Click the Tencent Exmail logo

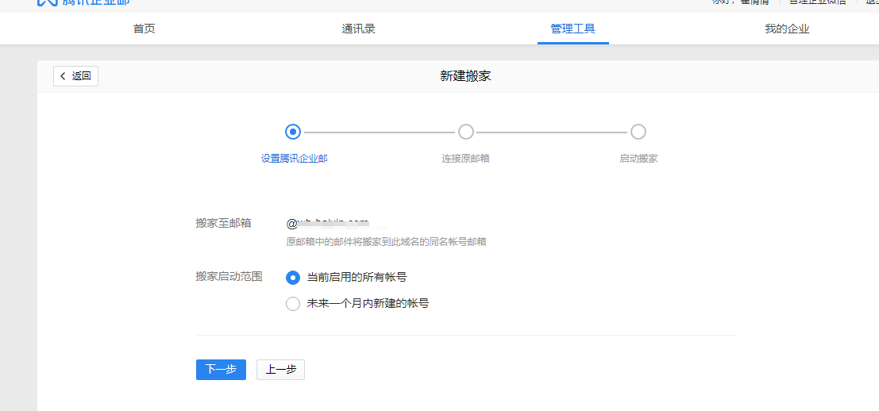point(83,2)
